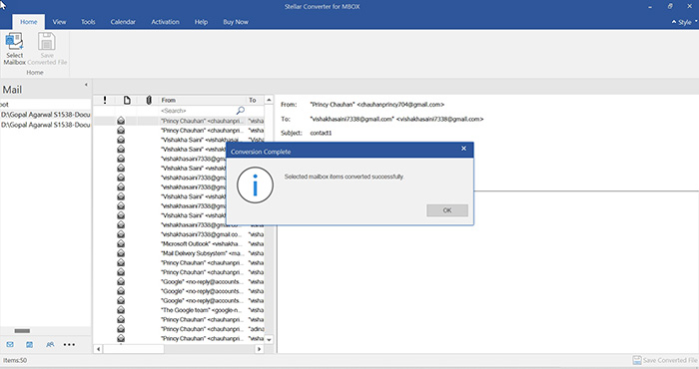Click the folder pane horizontal scrollbar thumb
Screen dimensions: 699x369
click(22, 331)
